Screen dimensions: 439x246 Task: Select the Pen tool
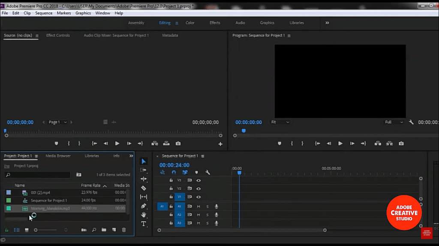tap(143, 206)
